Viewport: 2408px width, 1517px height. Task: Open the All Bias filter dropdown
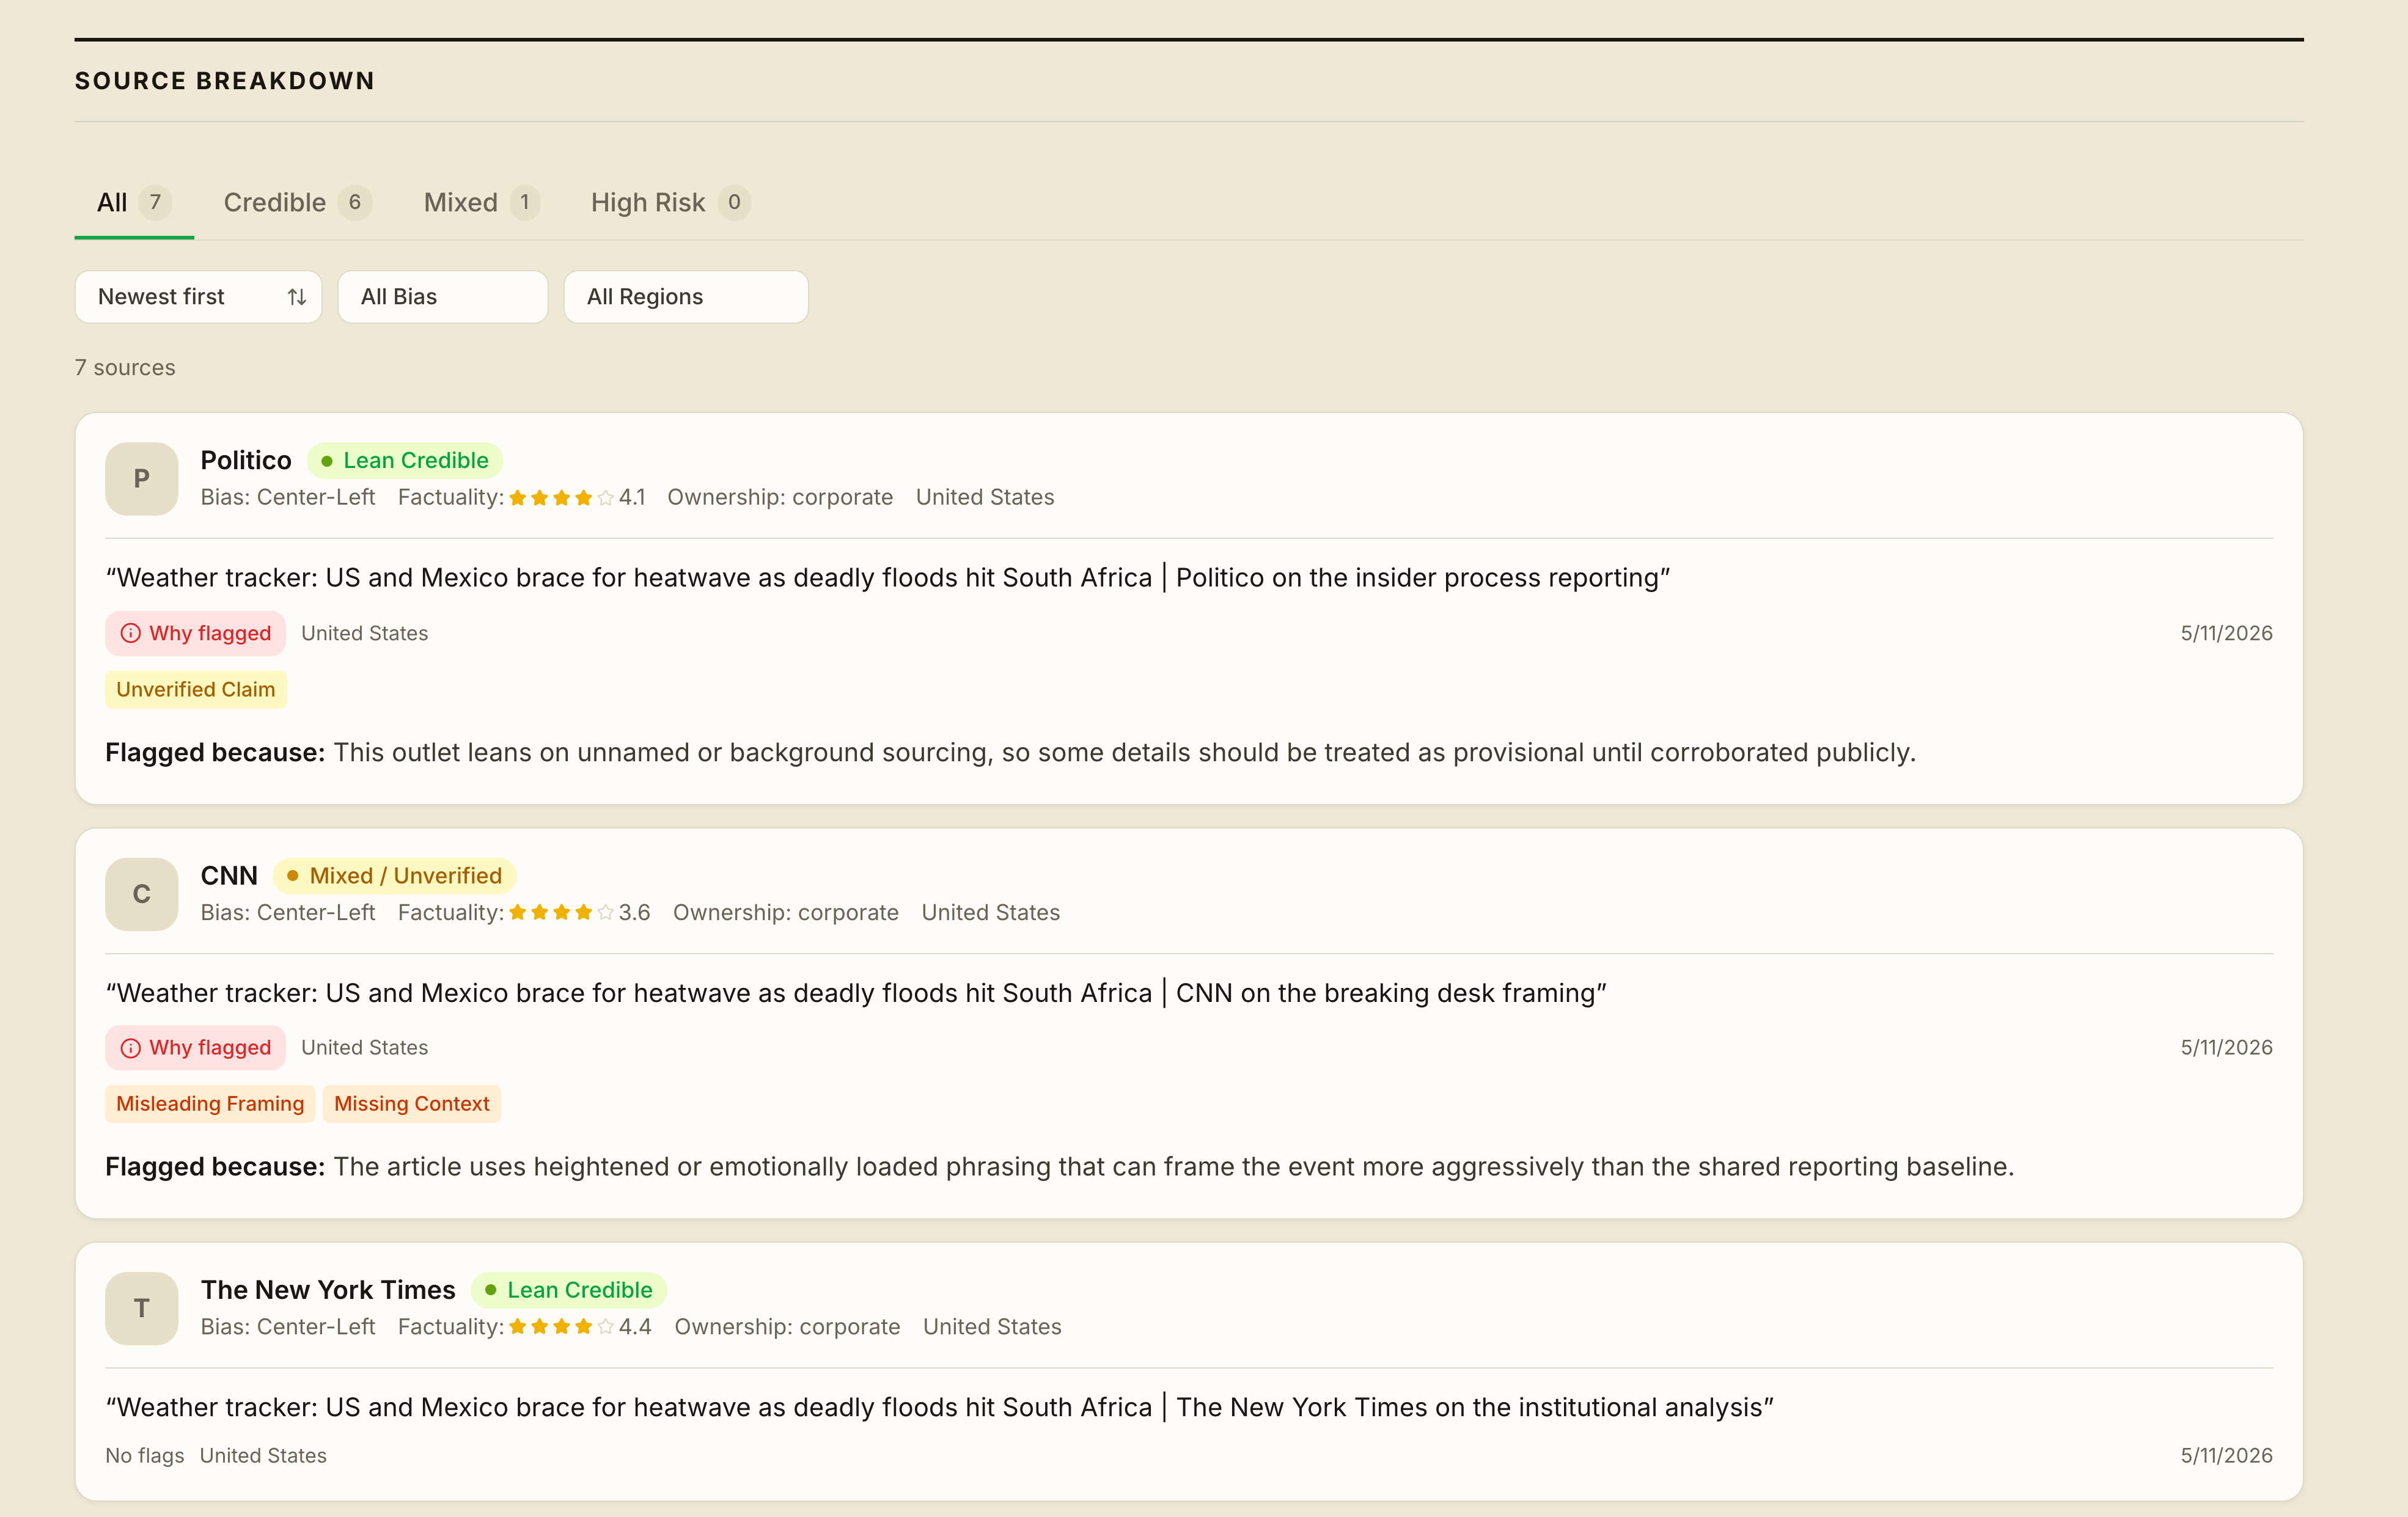[x=443, y=297]
